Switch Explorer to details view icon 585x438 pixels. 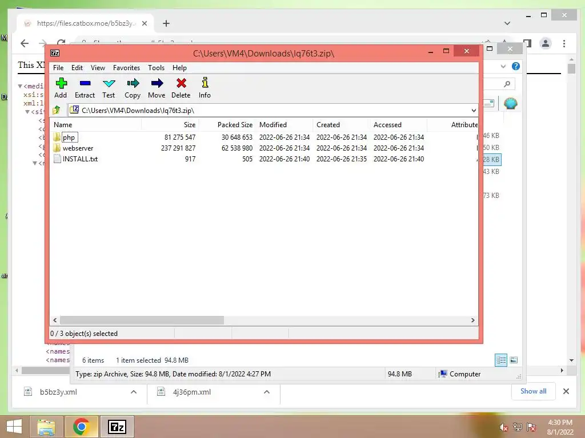pos(501,360)
